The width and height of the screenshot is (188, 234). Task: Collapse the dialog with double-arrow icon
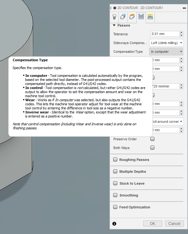(185, 8)
